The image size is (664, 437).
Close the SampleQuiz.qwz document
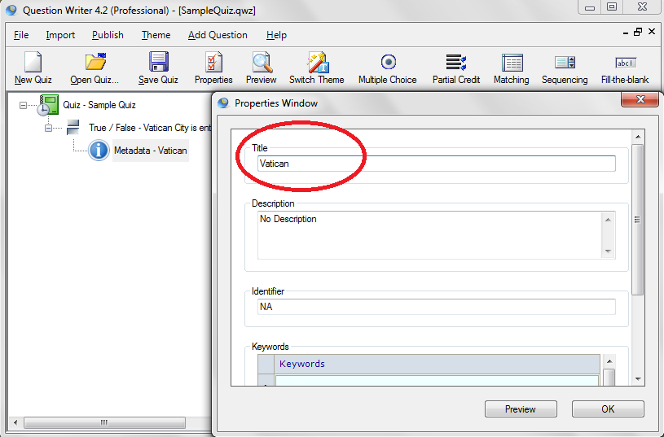point(652,33)
